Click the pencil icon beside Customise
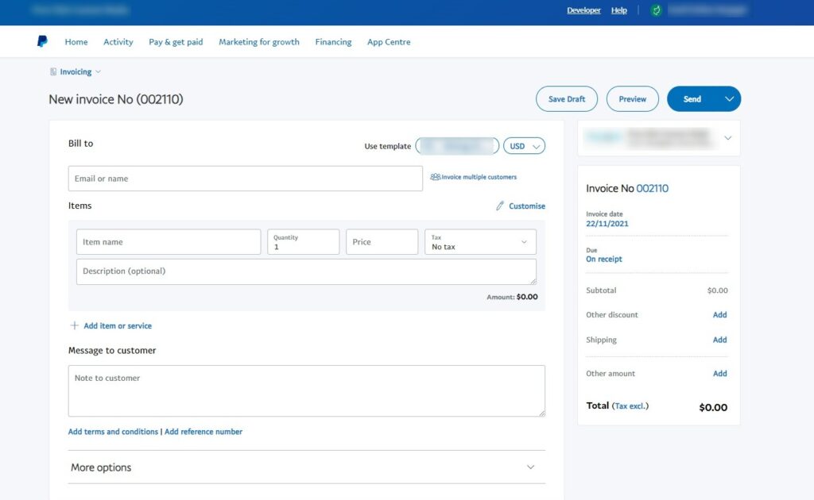Viewport: 814px width, 500px height. (x=499, y=206)
